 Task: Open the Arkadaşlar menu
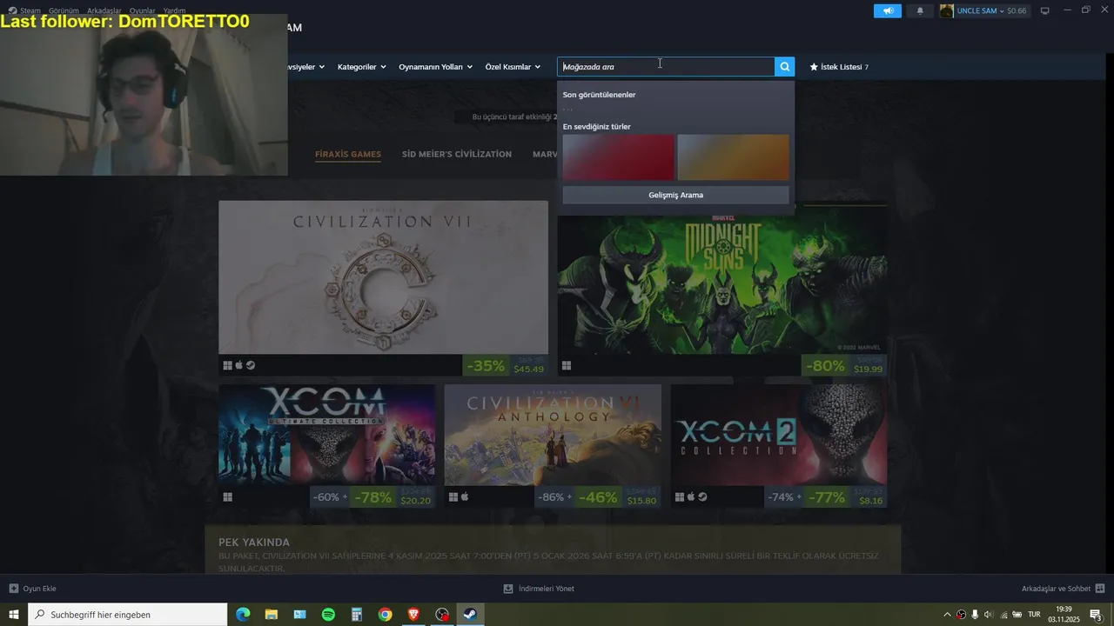(x=104, y=10)
